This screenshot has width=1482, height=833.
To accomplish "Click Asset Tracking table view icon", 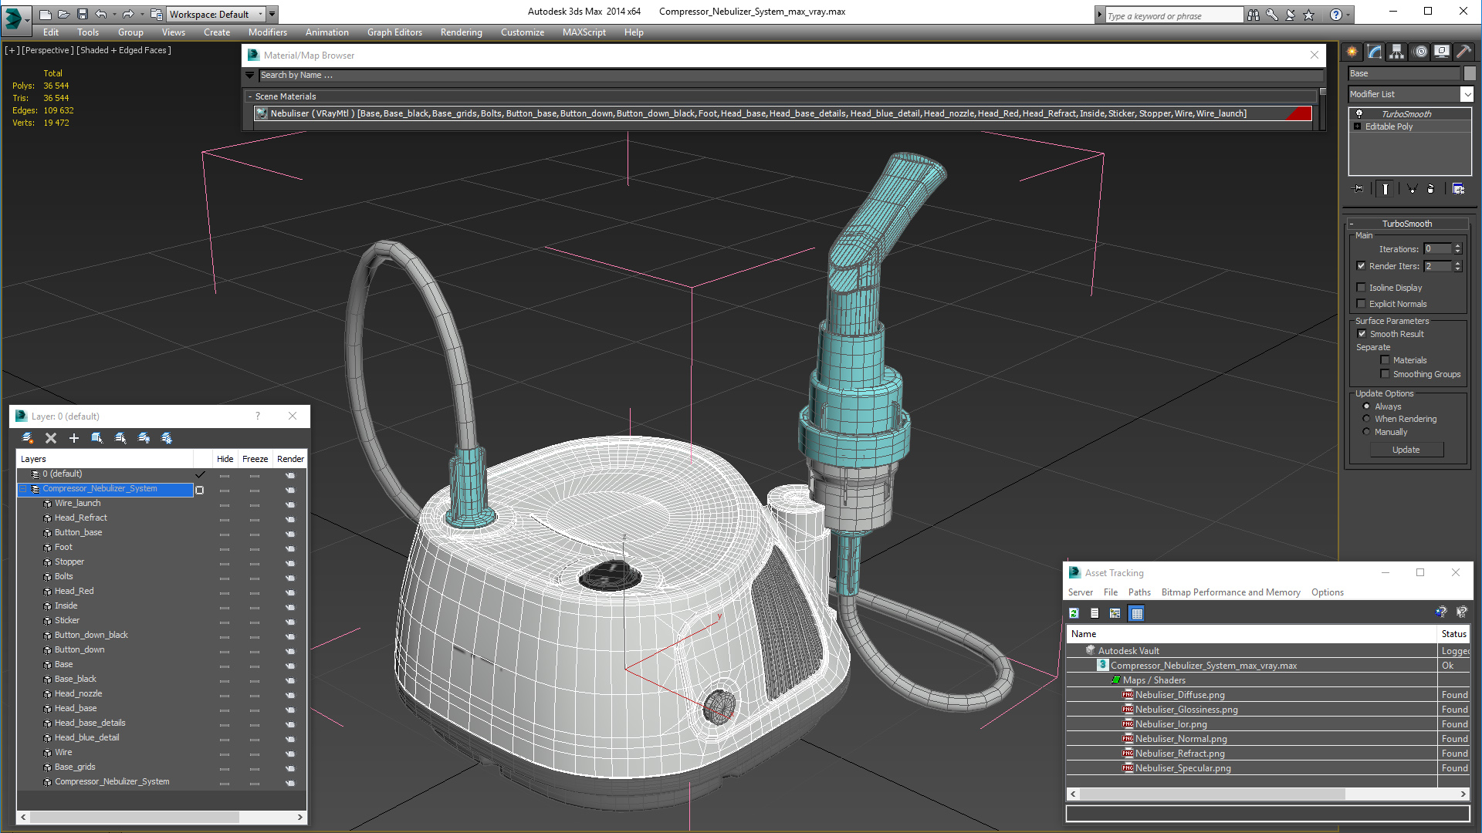I will [1136, 613].
